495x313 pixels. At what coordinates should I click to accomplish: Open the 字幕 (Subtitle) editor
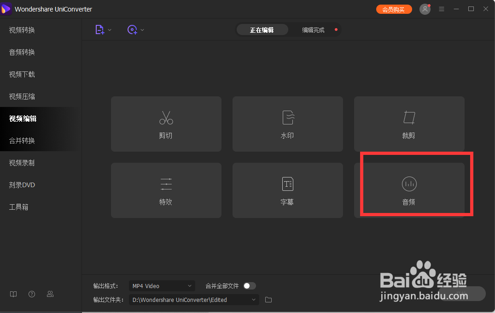287,190
